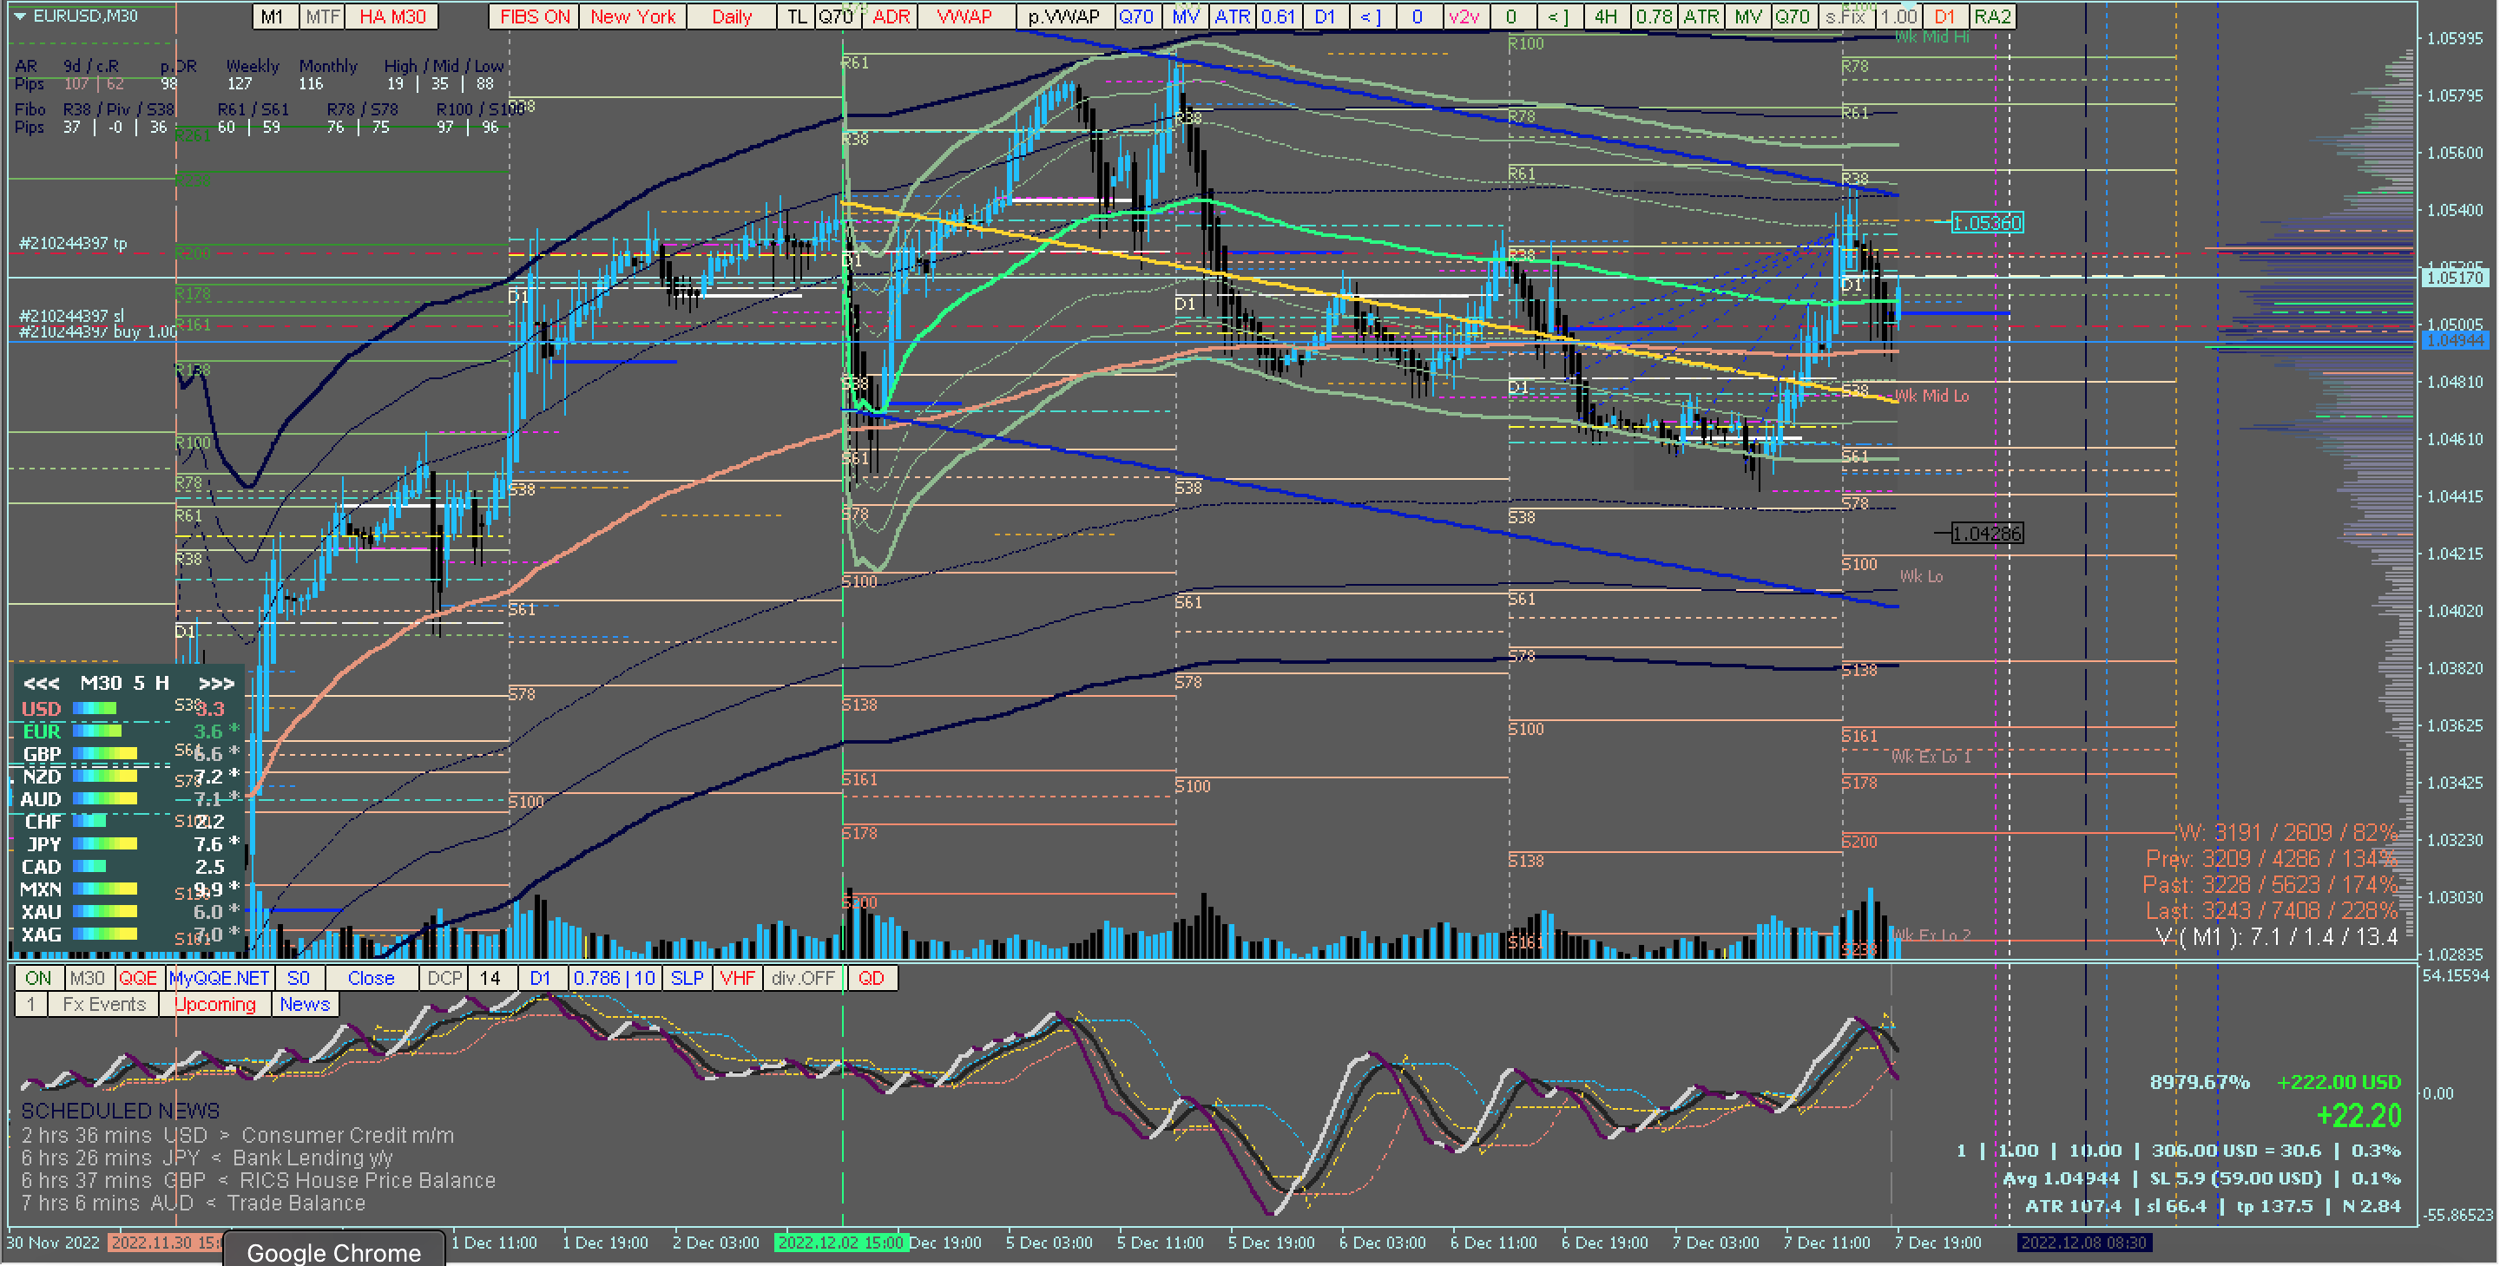Click the VWAP indicator button

964,16
